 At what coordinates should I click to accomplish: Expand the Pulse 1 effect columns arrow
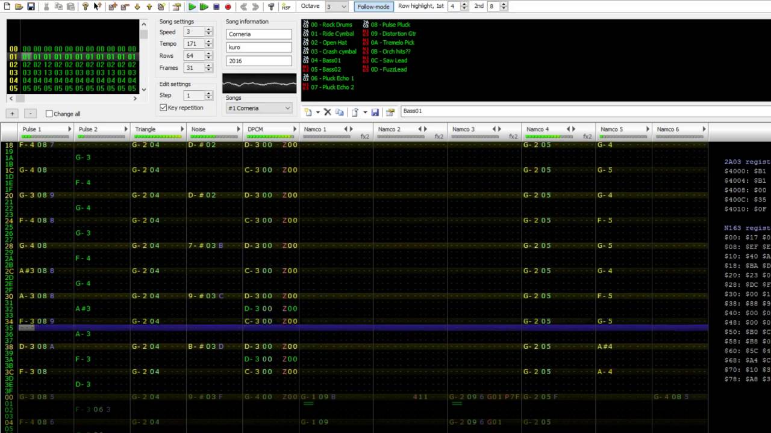tap(70, 129)
